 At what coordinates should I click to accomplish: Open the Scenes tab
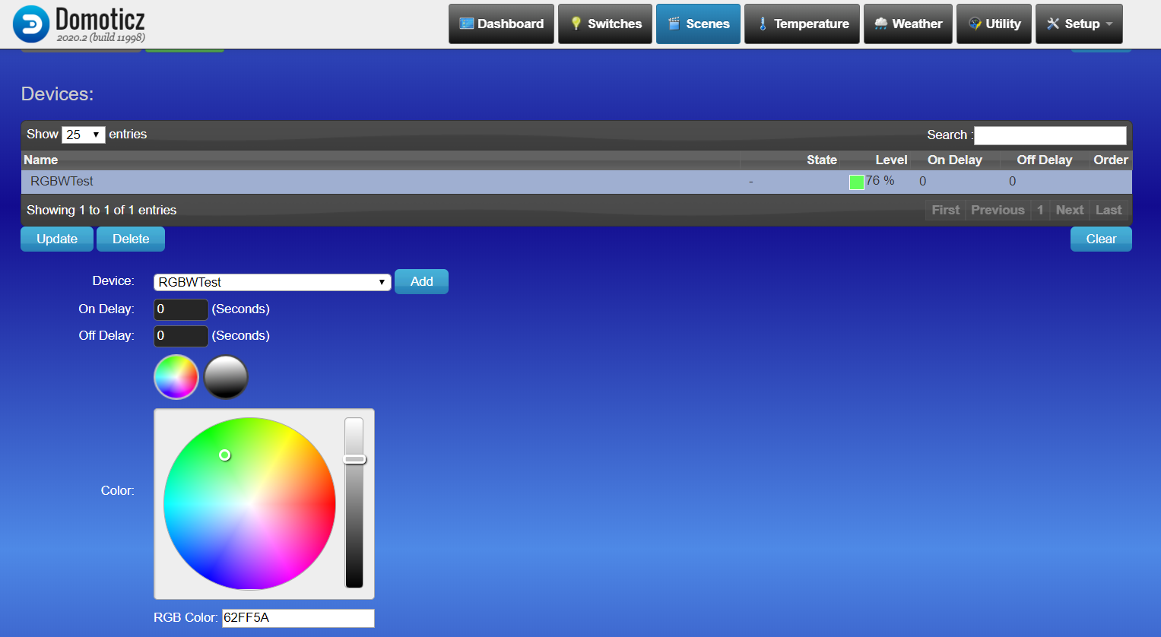coord(698,24)
